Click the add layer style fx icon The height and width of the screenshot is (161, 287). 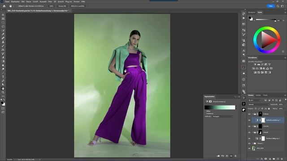[x=262, y=159]
